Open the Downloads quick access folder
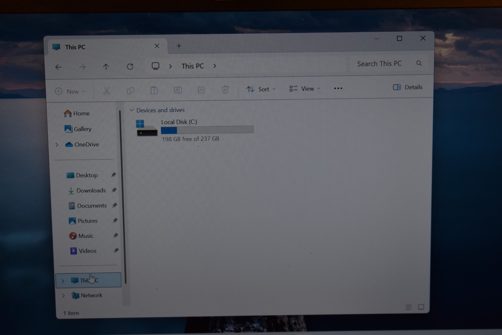The width and height of the screenshot is (502, 335). [x=87, y=190]
